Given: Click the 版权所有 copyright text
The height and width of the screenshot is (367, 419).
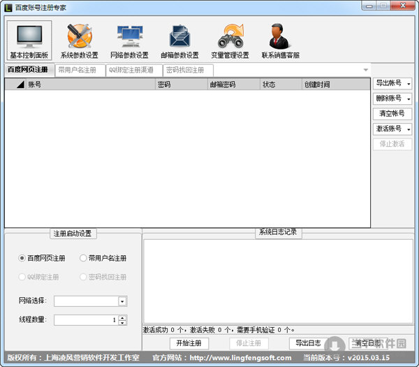Looking at the screenshot, I should 73,358.
